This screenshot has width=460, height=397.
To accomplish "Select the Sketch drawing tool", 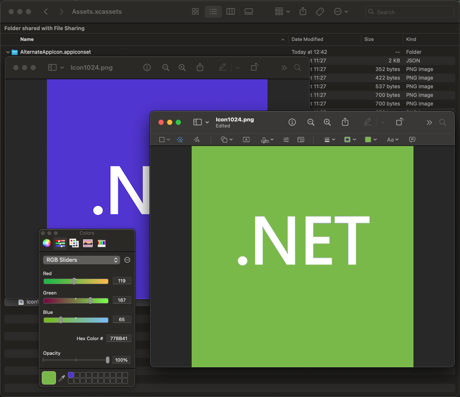I will point(196,140).
